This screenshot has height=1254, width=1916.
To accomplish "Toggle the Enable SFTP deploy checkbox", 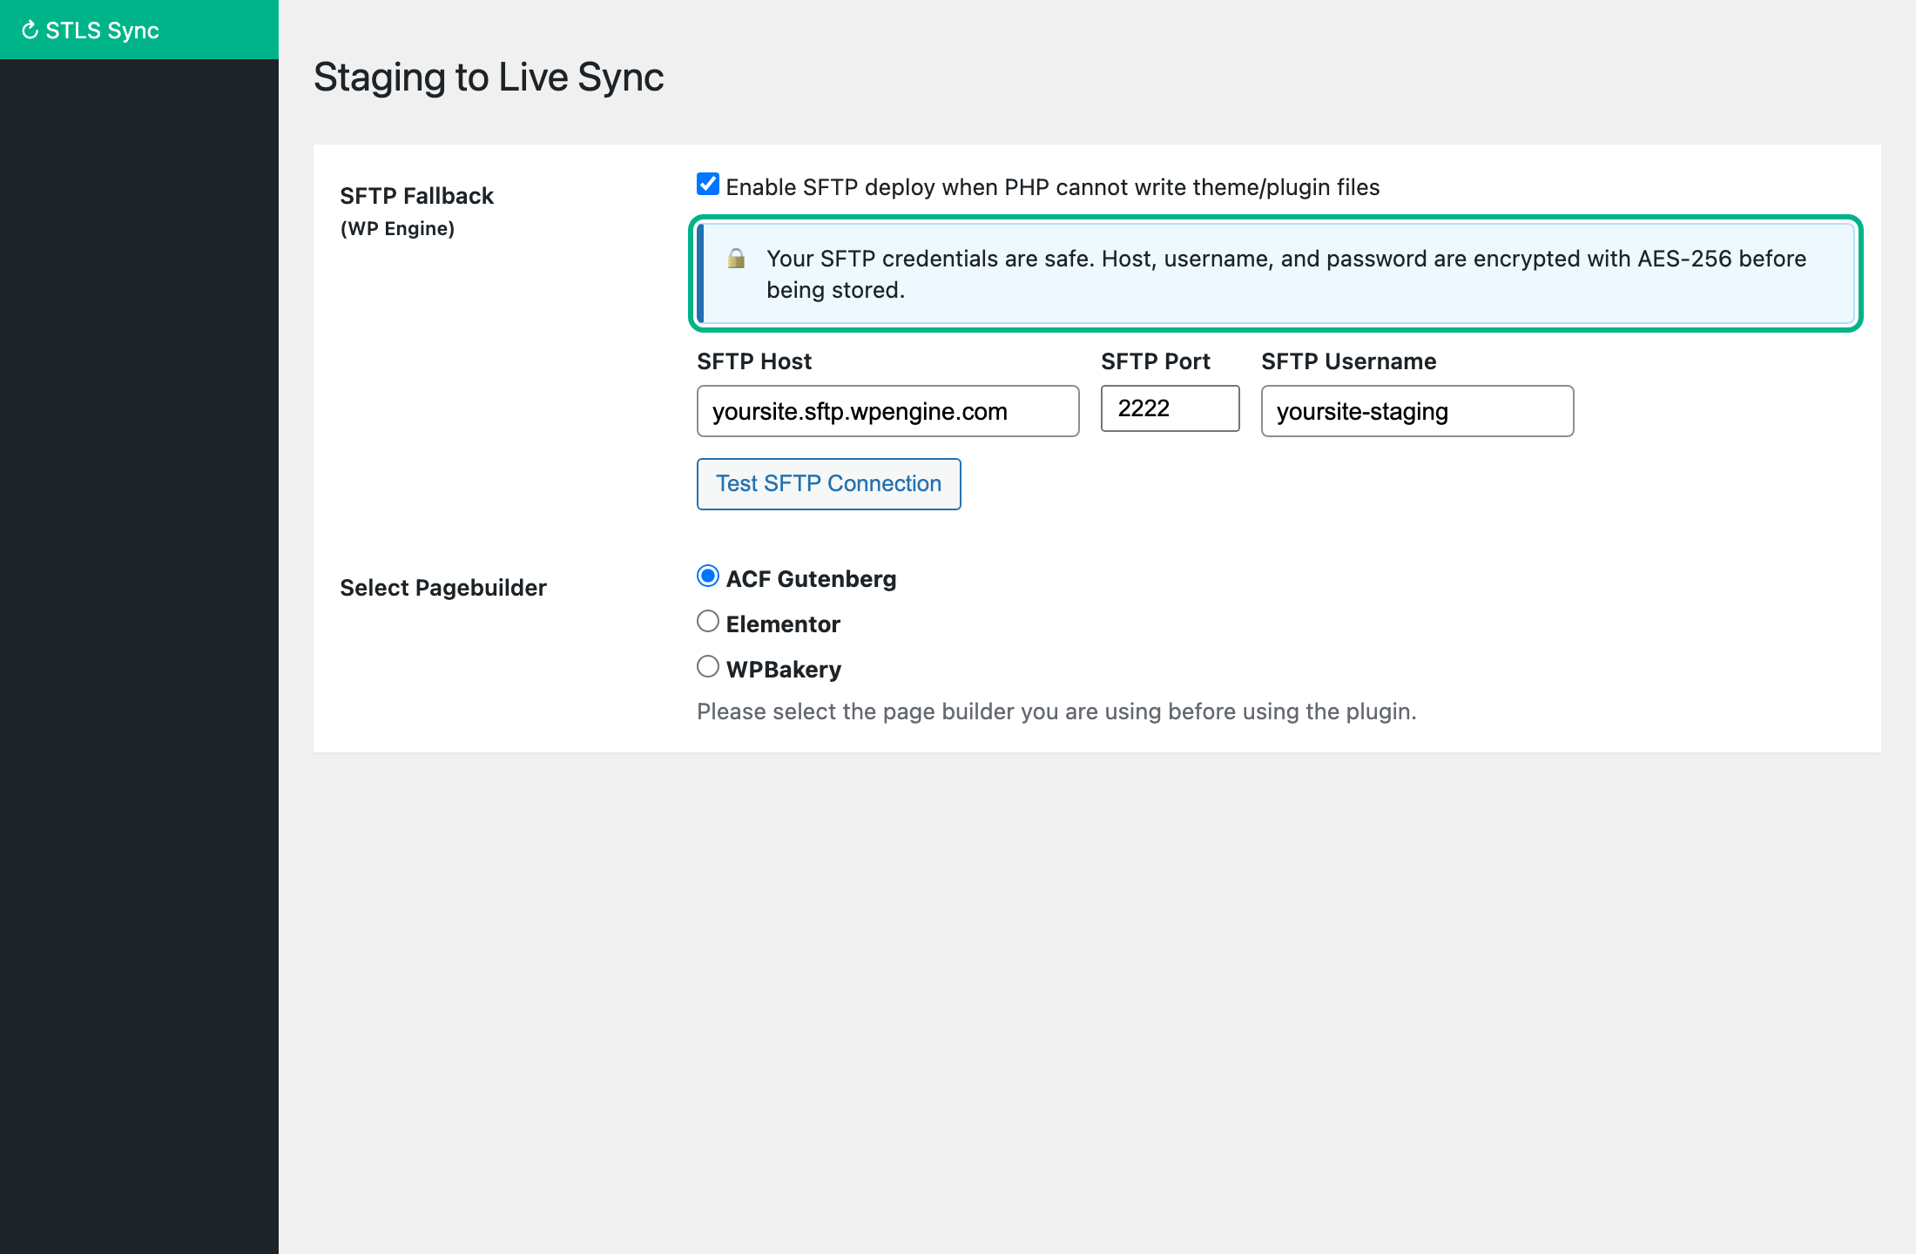I will pyautogui.click(x=708, y=185).
